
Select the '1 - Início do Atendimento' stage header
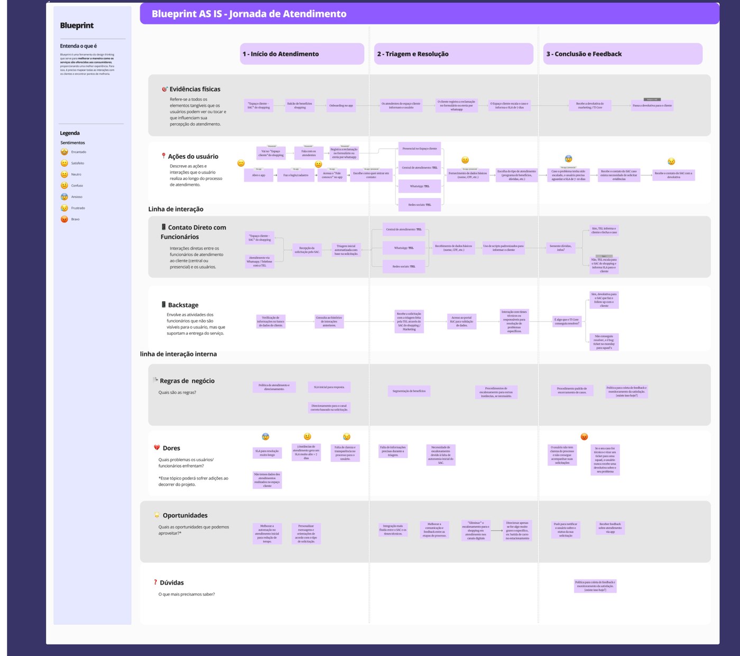coord(302,54)
